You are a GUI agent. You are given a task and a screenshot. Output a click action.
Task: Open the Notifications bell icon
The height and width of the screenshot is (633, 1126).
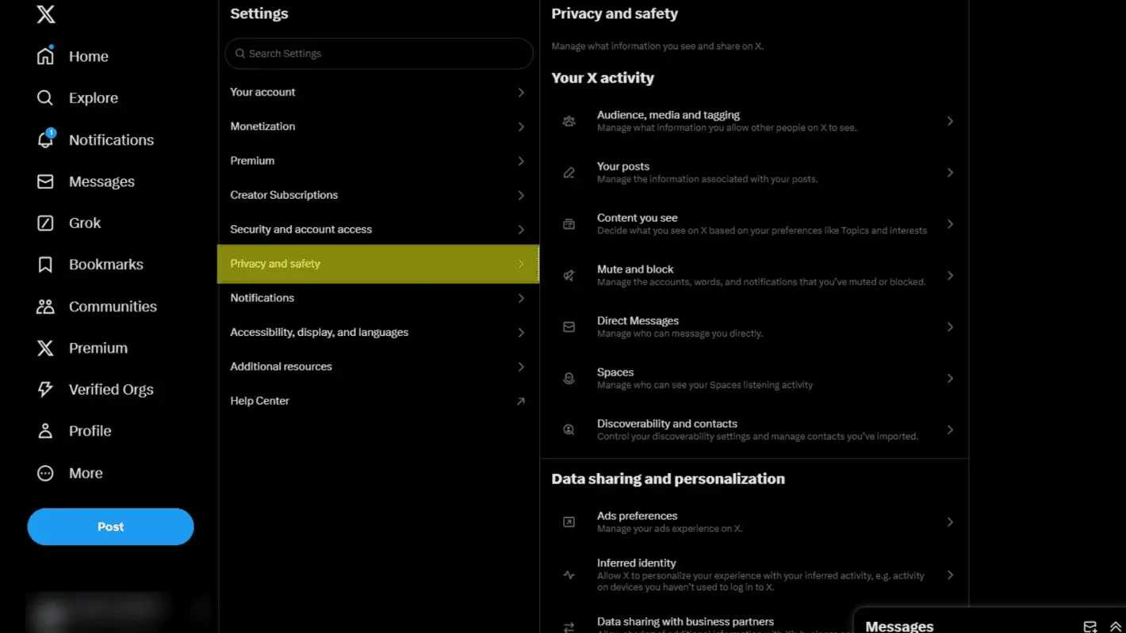[x=45, y=140]
